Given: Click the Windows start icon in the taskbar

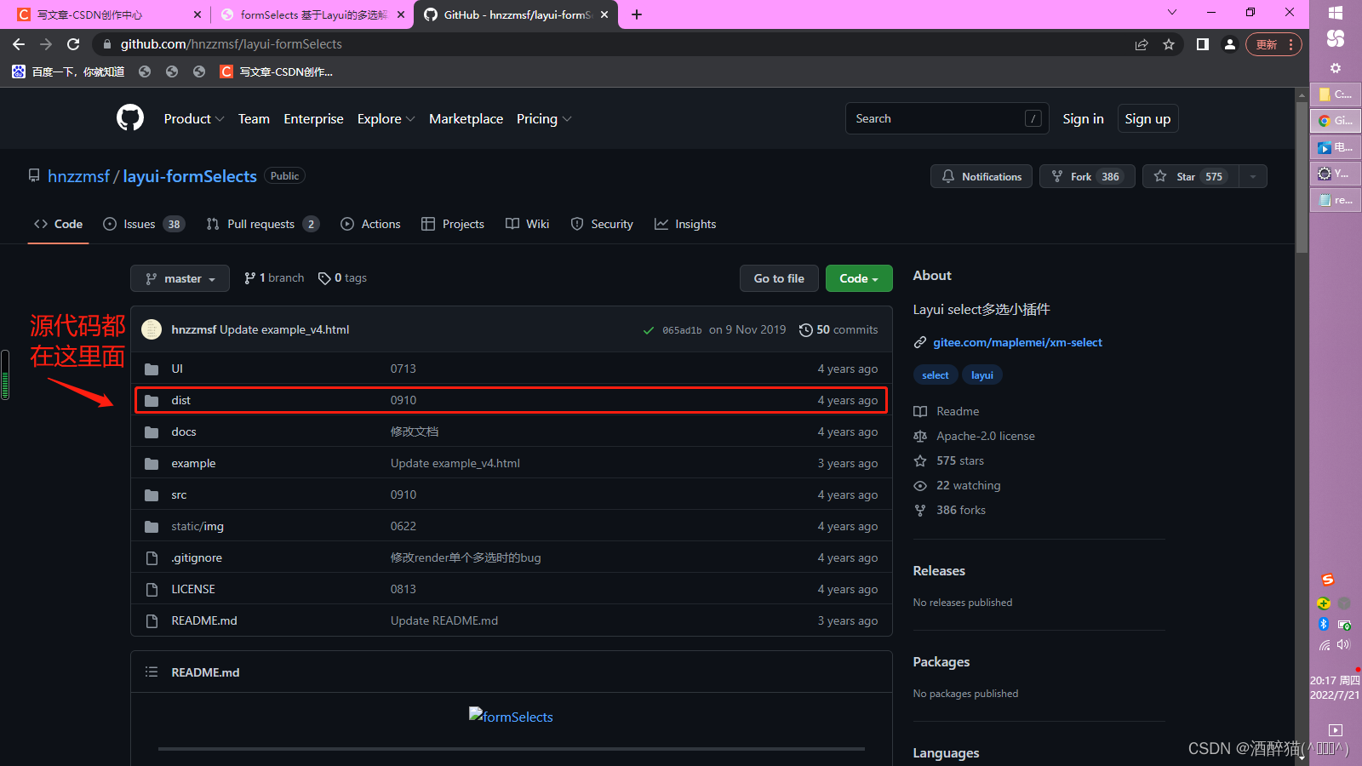Looking at the screenshot, I should coord(1336,13).
